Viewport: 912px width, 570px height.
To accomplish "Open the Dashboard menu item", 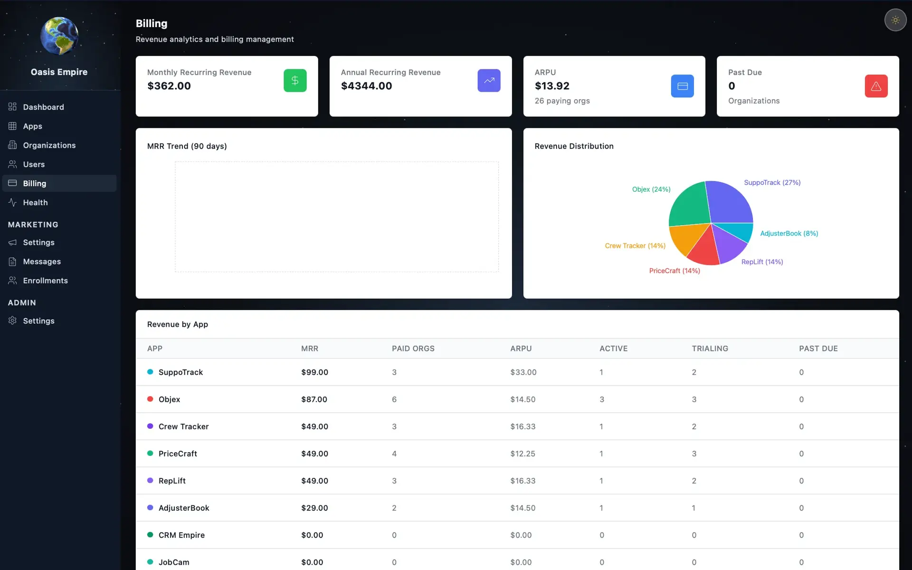I will click(x=59, y=107).
